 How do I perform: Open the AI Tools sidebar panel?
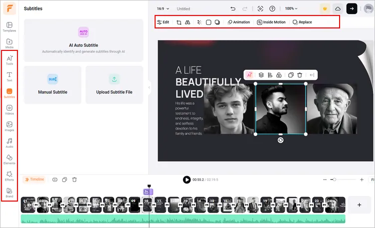9,60
